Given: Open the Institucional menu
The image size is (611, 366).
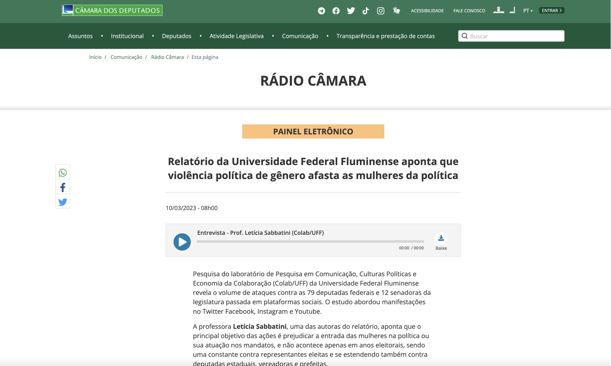Looking at the screenshot, I should (x=127, y=36).
